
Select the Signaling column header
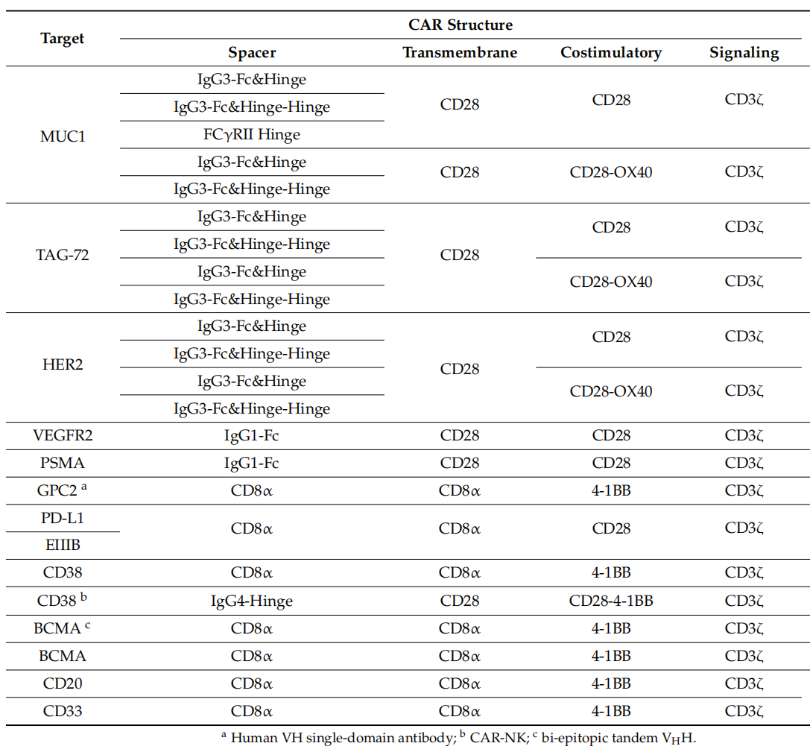point(744,53)
